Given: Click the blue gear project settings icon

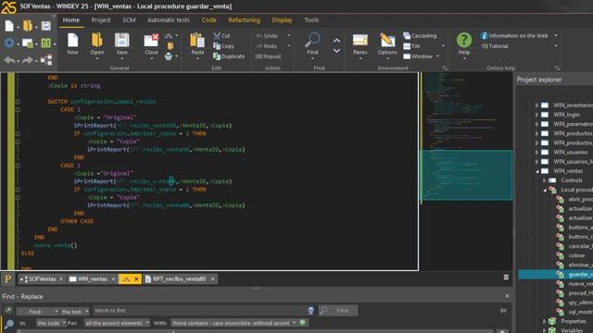Looking at the screenshot, I should pyautogui.click(x=9, y=43).
